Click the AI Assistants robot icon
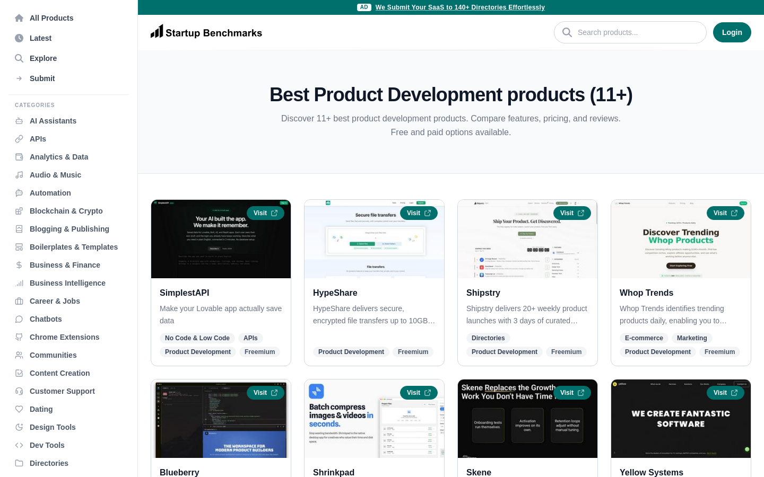This screenshot has height=477, width=764. coord(19,121)
